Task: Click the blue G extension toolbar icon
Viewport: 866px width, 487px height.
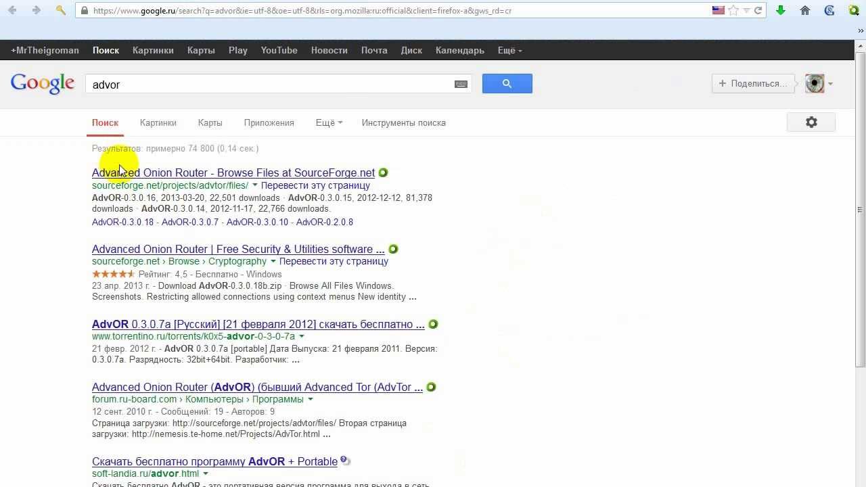Action: [x=829, y=10]
